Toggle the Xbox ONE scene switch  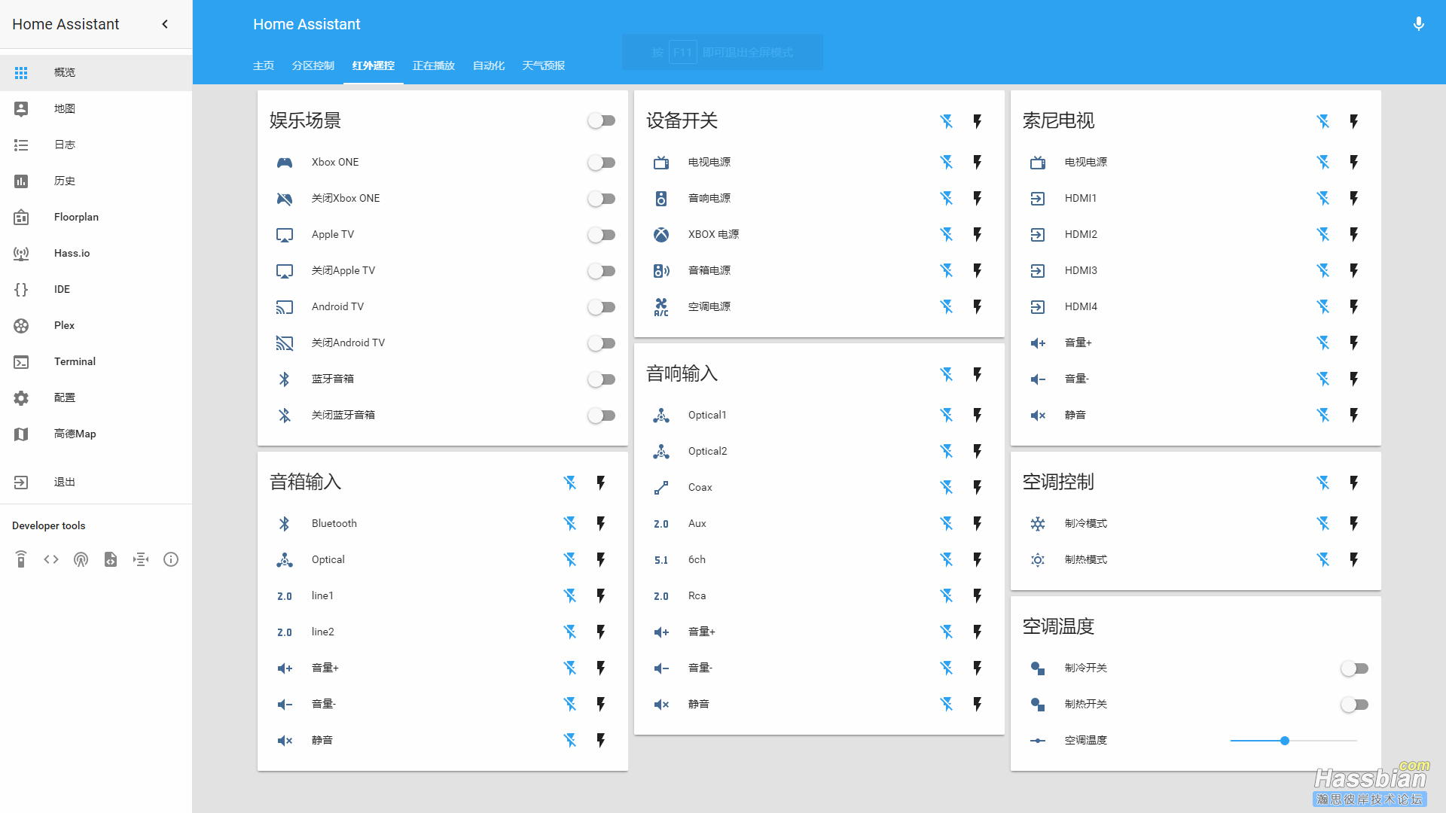tap(601, 162)
